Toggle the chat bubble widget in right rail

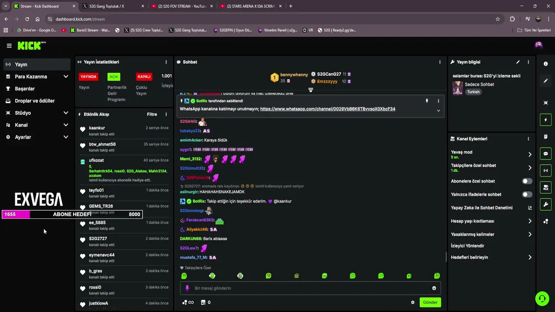(545, 153)
